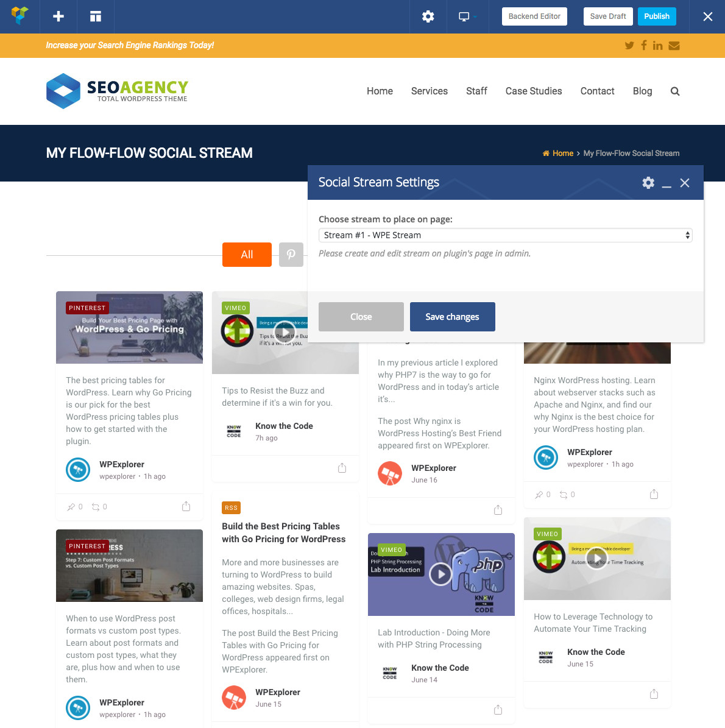Click Save changes button
Screen dimensions: 725x728
[x=453, y=317]
